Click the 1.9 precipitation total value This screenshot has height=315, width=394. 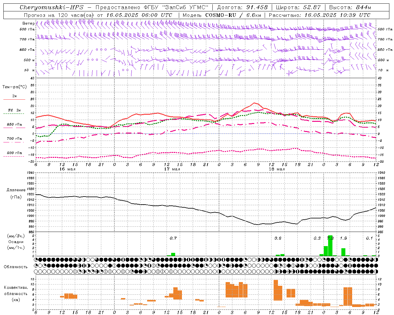[343, 238]
